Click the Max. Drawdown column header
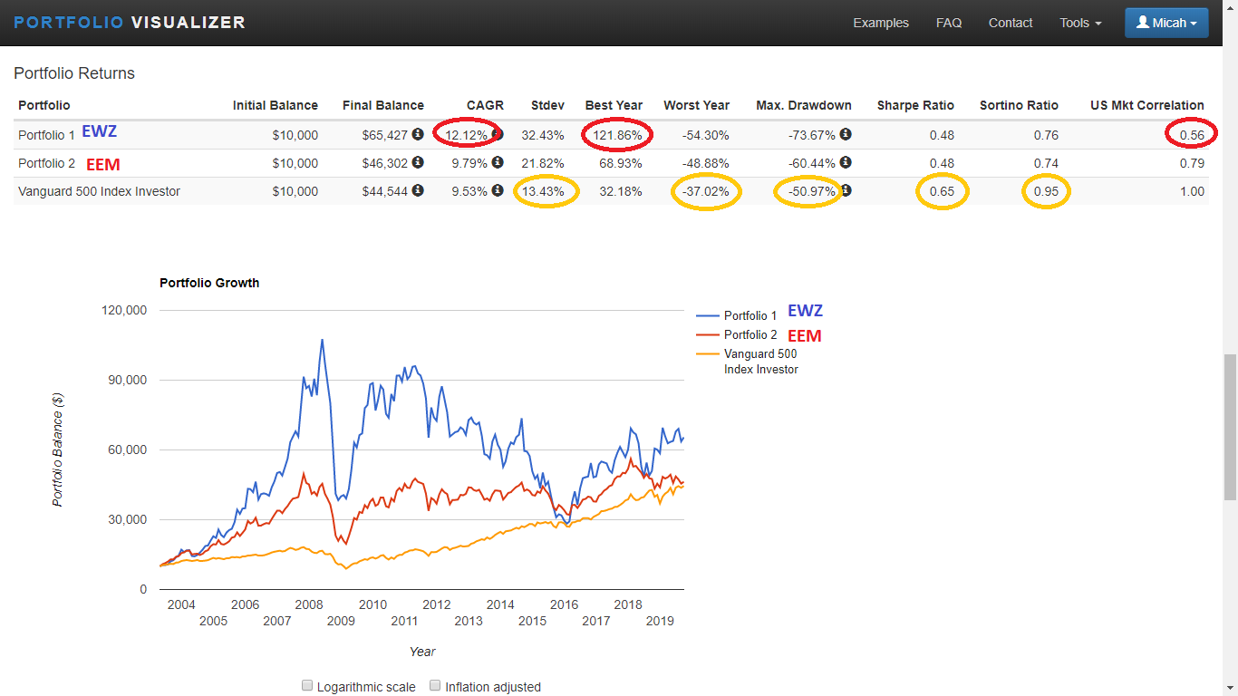This screenshot has width=1238, height=696. [804, 105]
